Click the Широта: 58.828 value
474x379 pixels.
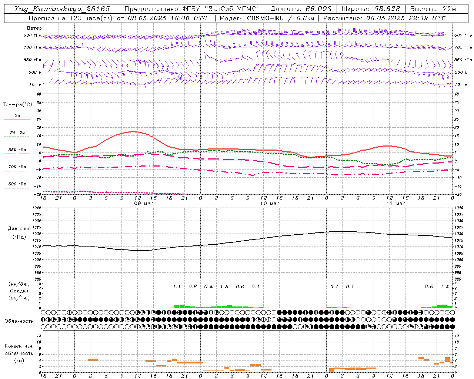click(x=371, y=9)
